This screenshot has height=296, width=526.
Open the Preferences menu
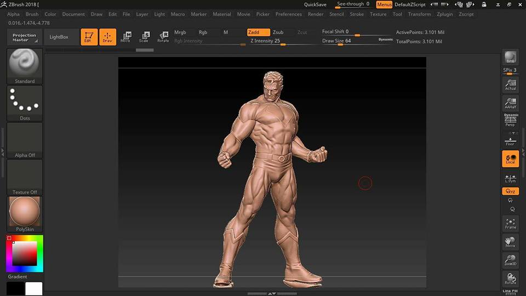[289, 14]
